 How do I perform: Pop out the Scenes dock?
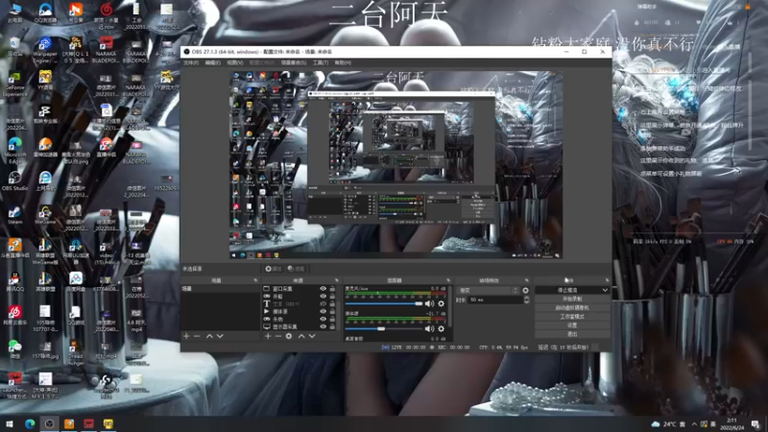[255, 280]
